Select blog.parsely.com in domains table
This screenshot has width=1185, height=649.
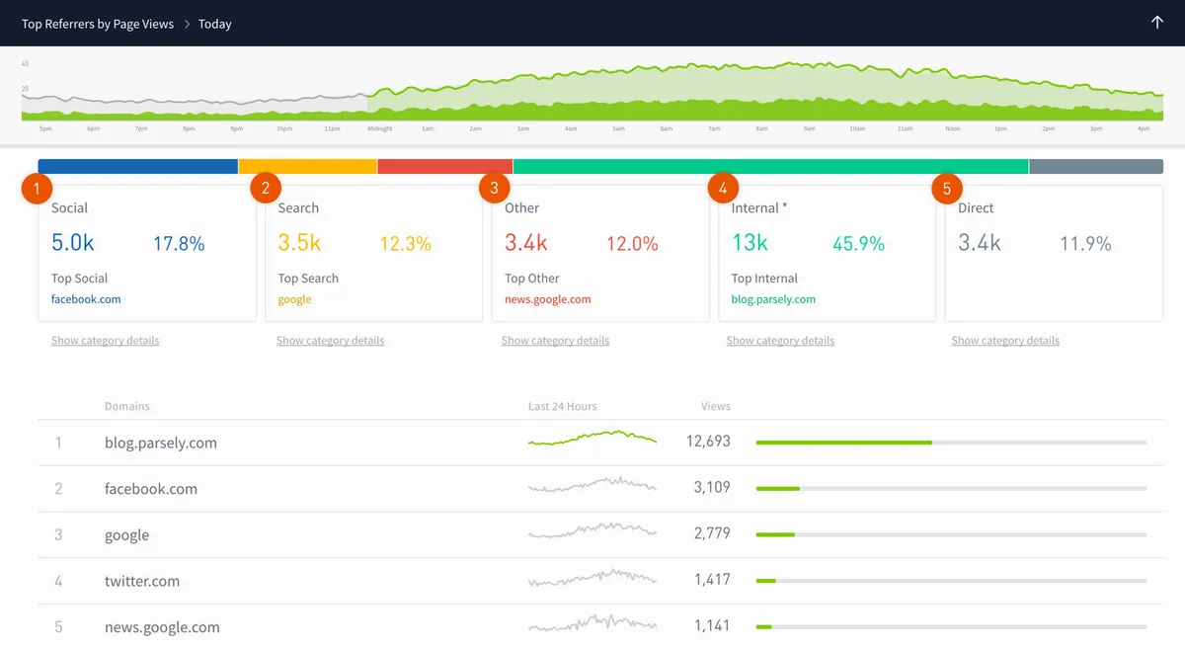161,443
